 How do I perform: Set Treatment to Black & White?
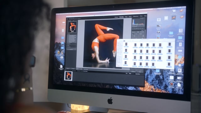coord(142,32)
